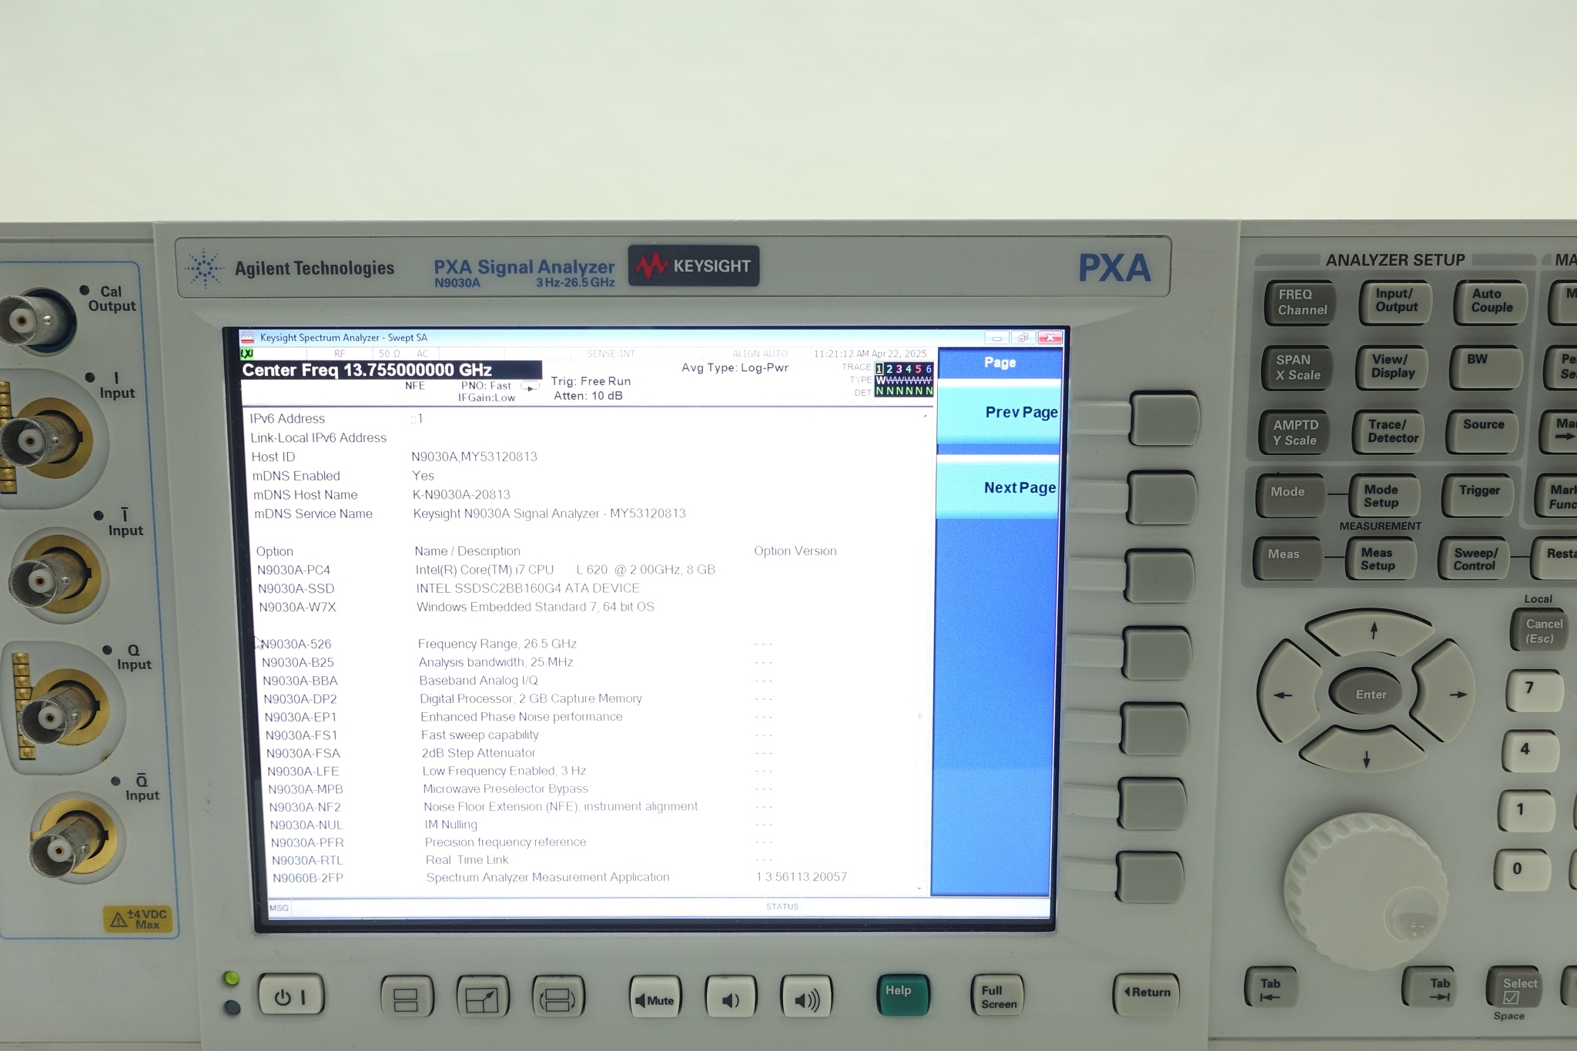
Task: Click the Meas key
Action: tap(1287, 558)
